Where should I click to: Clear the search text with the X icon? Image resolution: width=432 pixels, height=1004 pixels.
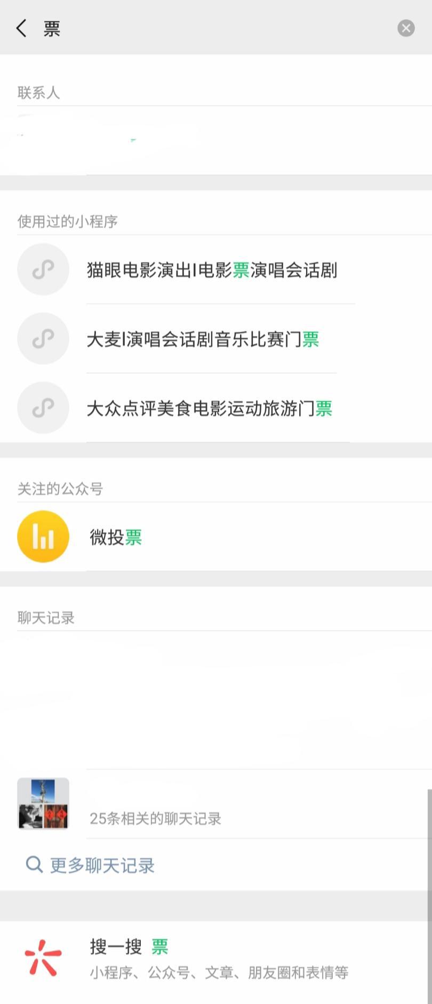406,28
